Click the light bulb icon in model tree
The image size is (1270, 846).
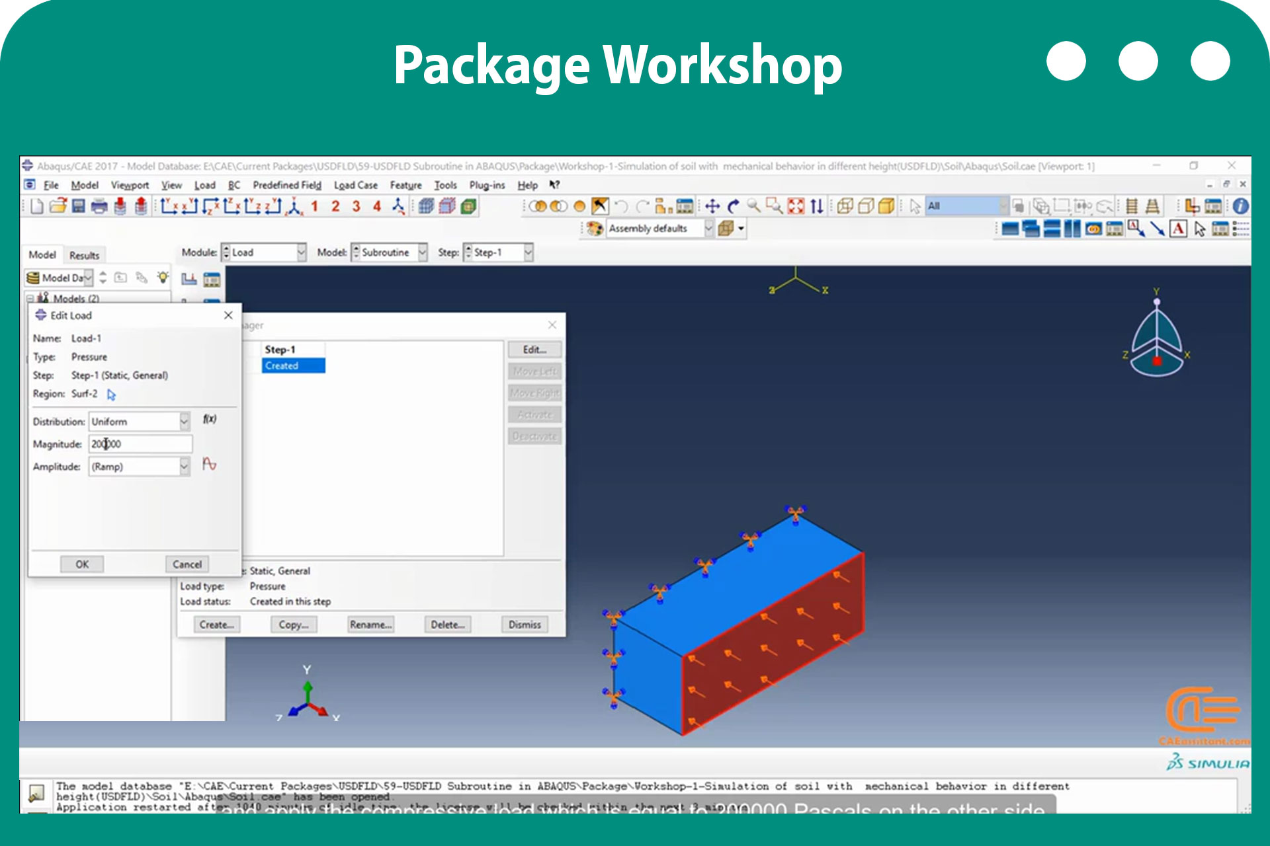163,278
